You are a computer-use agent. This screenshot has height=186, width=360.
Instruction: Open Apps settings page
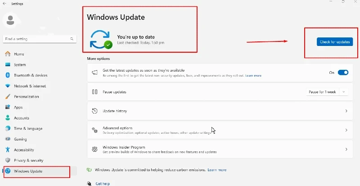[x=40, y=107]
